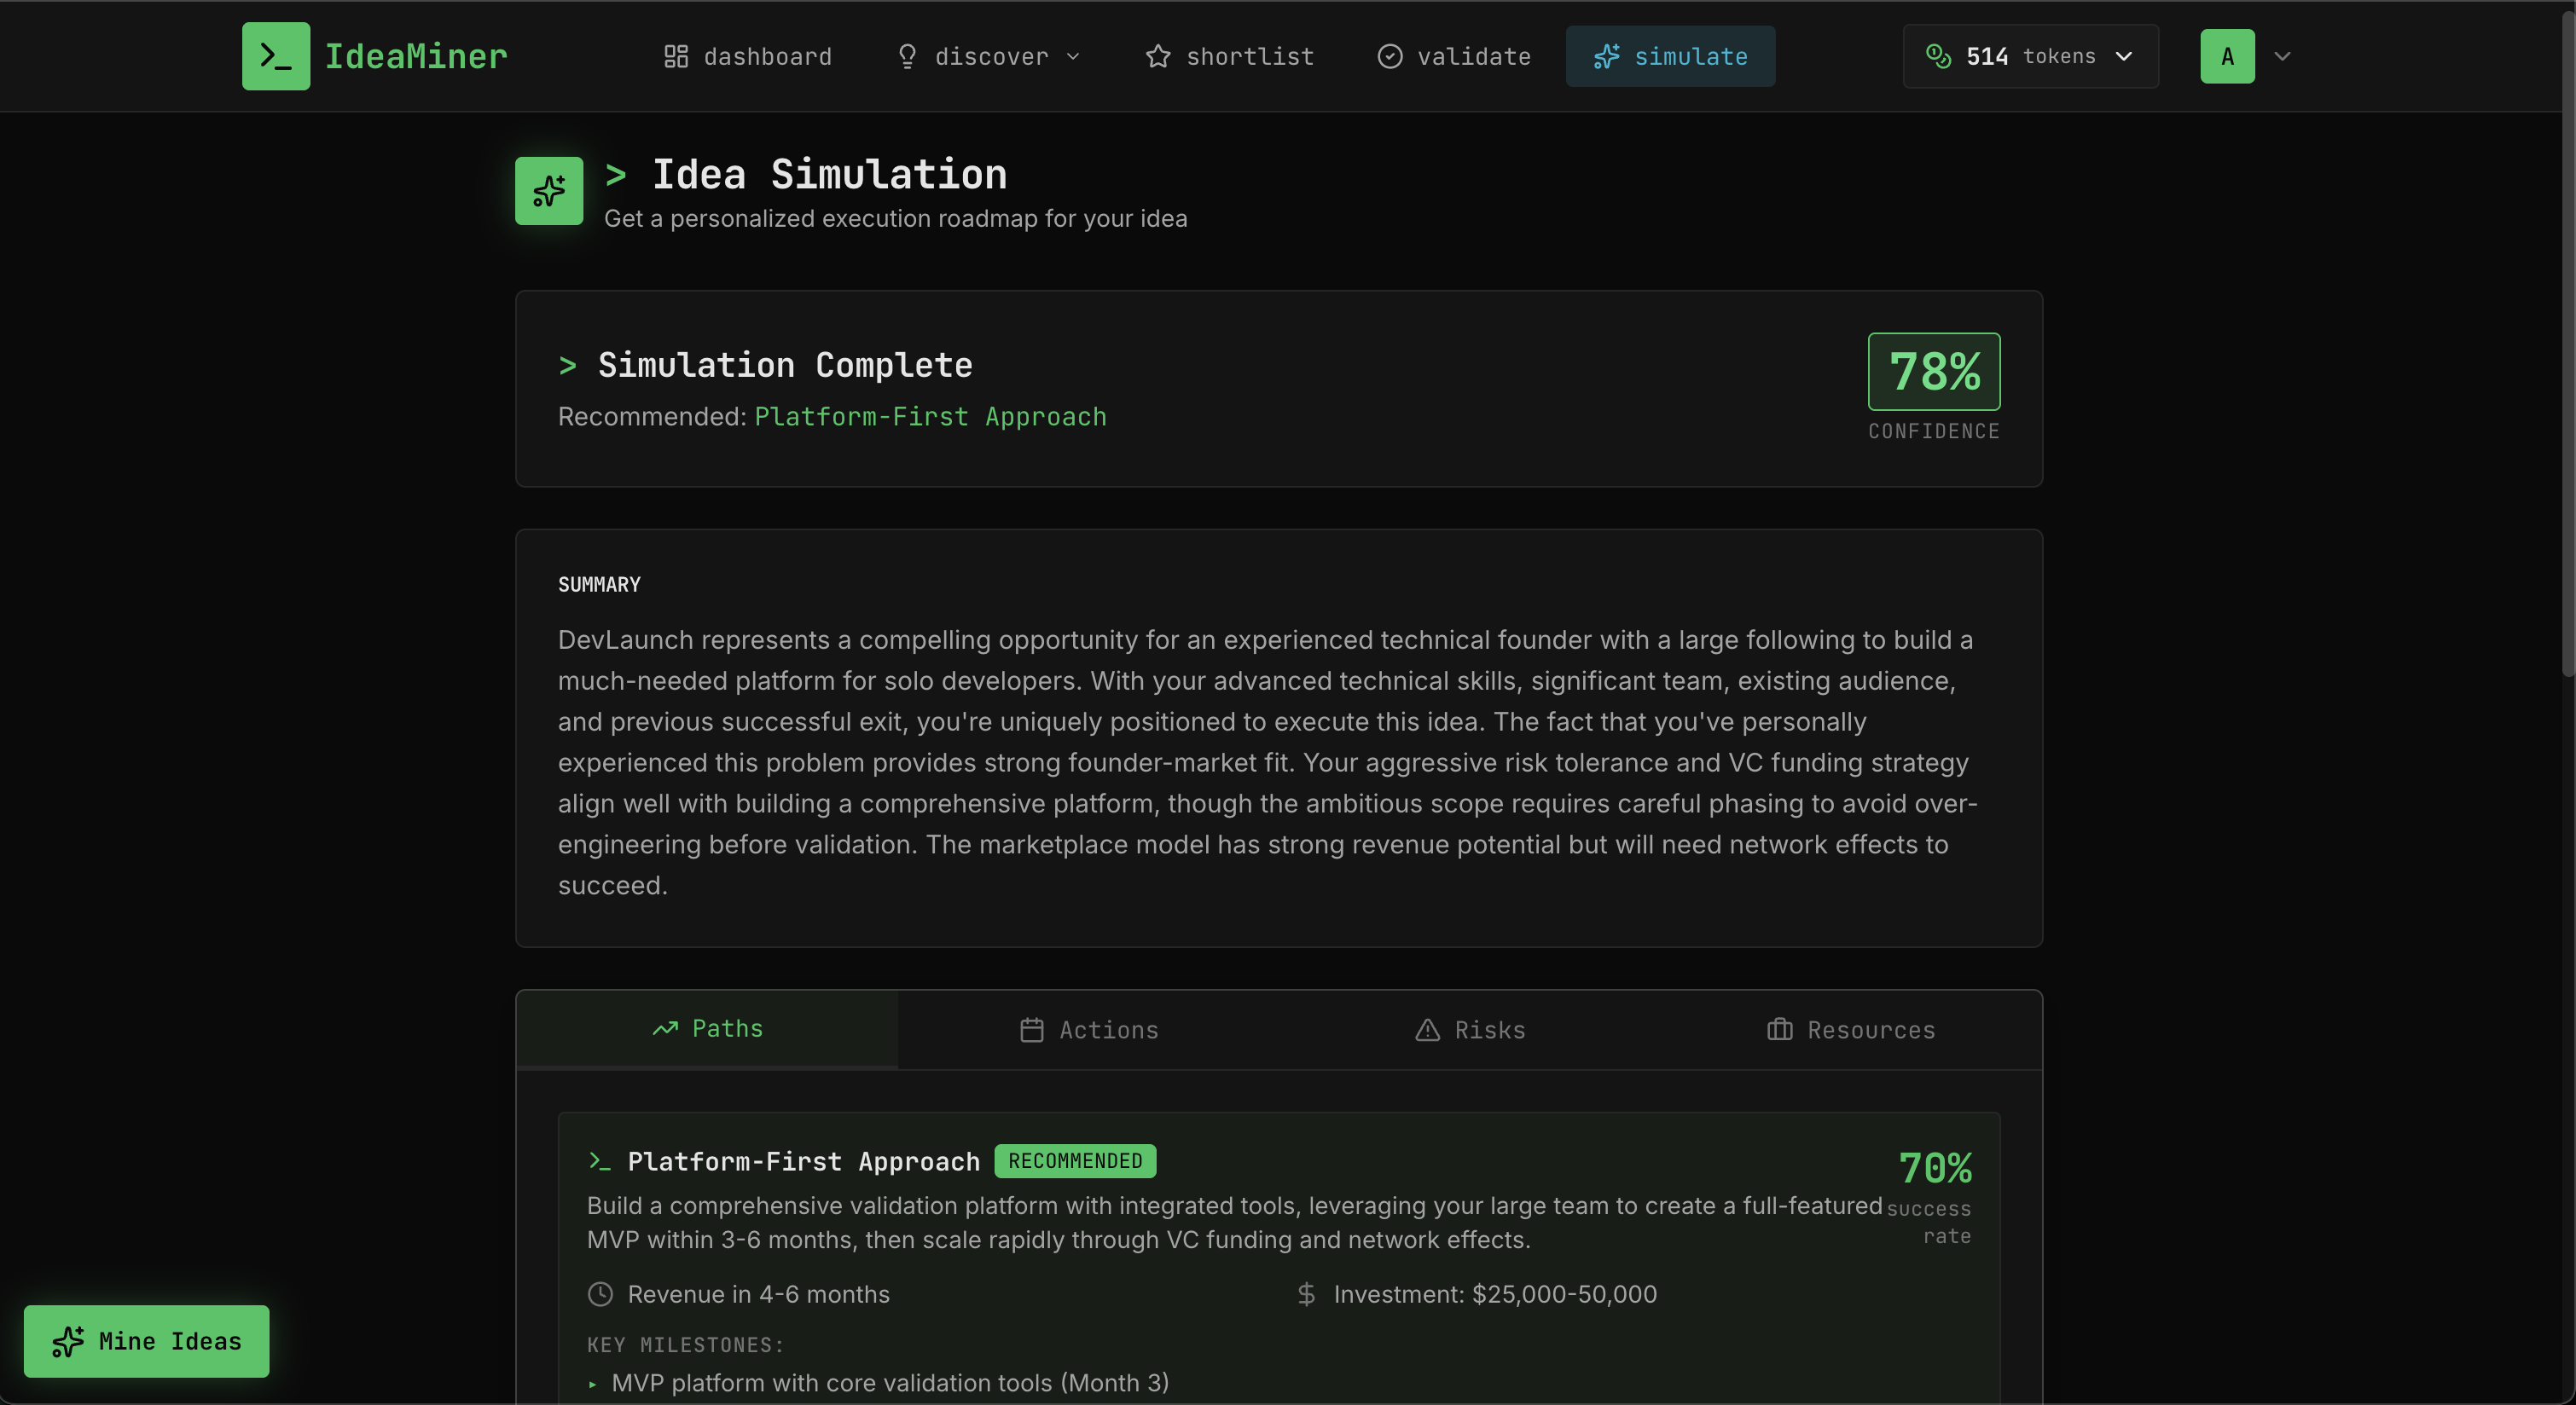This screenshot has width=2576, height=1405.
Task: Select the dashboard grid icon
Action: point(676,56)
